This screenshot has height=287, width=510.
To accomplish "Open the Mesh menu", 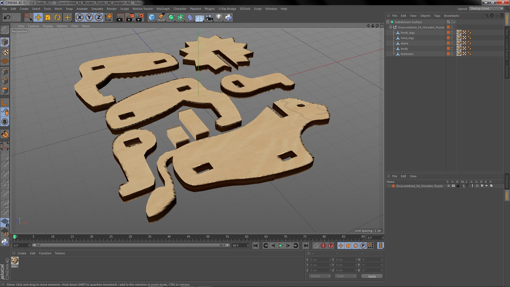I will click(58, 9).
